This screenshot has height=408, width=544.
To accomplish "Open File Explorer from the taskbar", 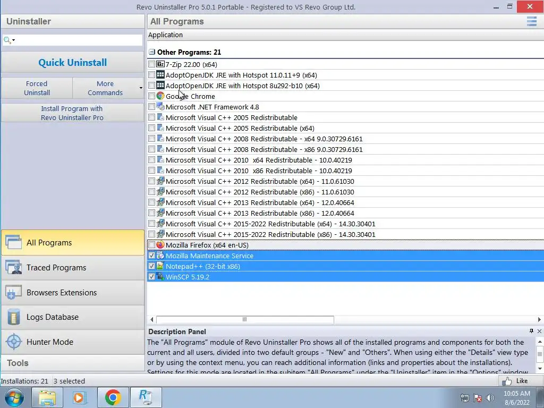I will tap(47, 397).
